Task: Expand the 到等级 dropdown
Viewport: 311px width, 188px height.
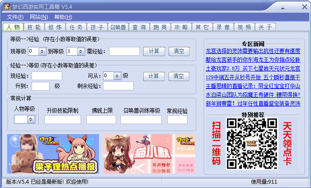Action: [x=80, y=52]
